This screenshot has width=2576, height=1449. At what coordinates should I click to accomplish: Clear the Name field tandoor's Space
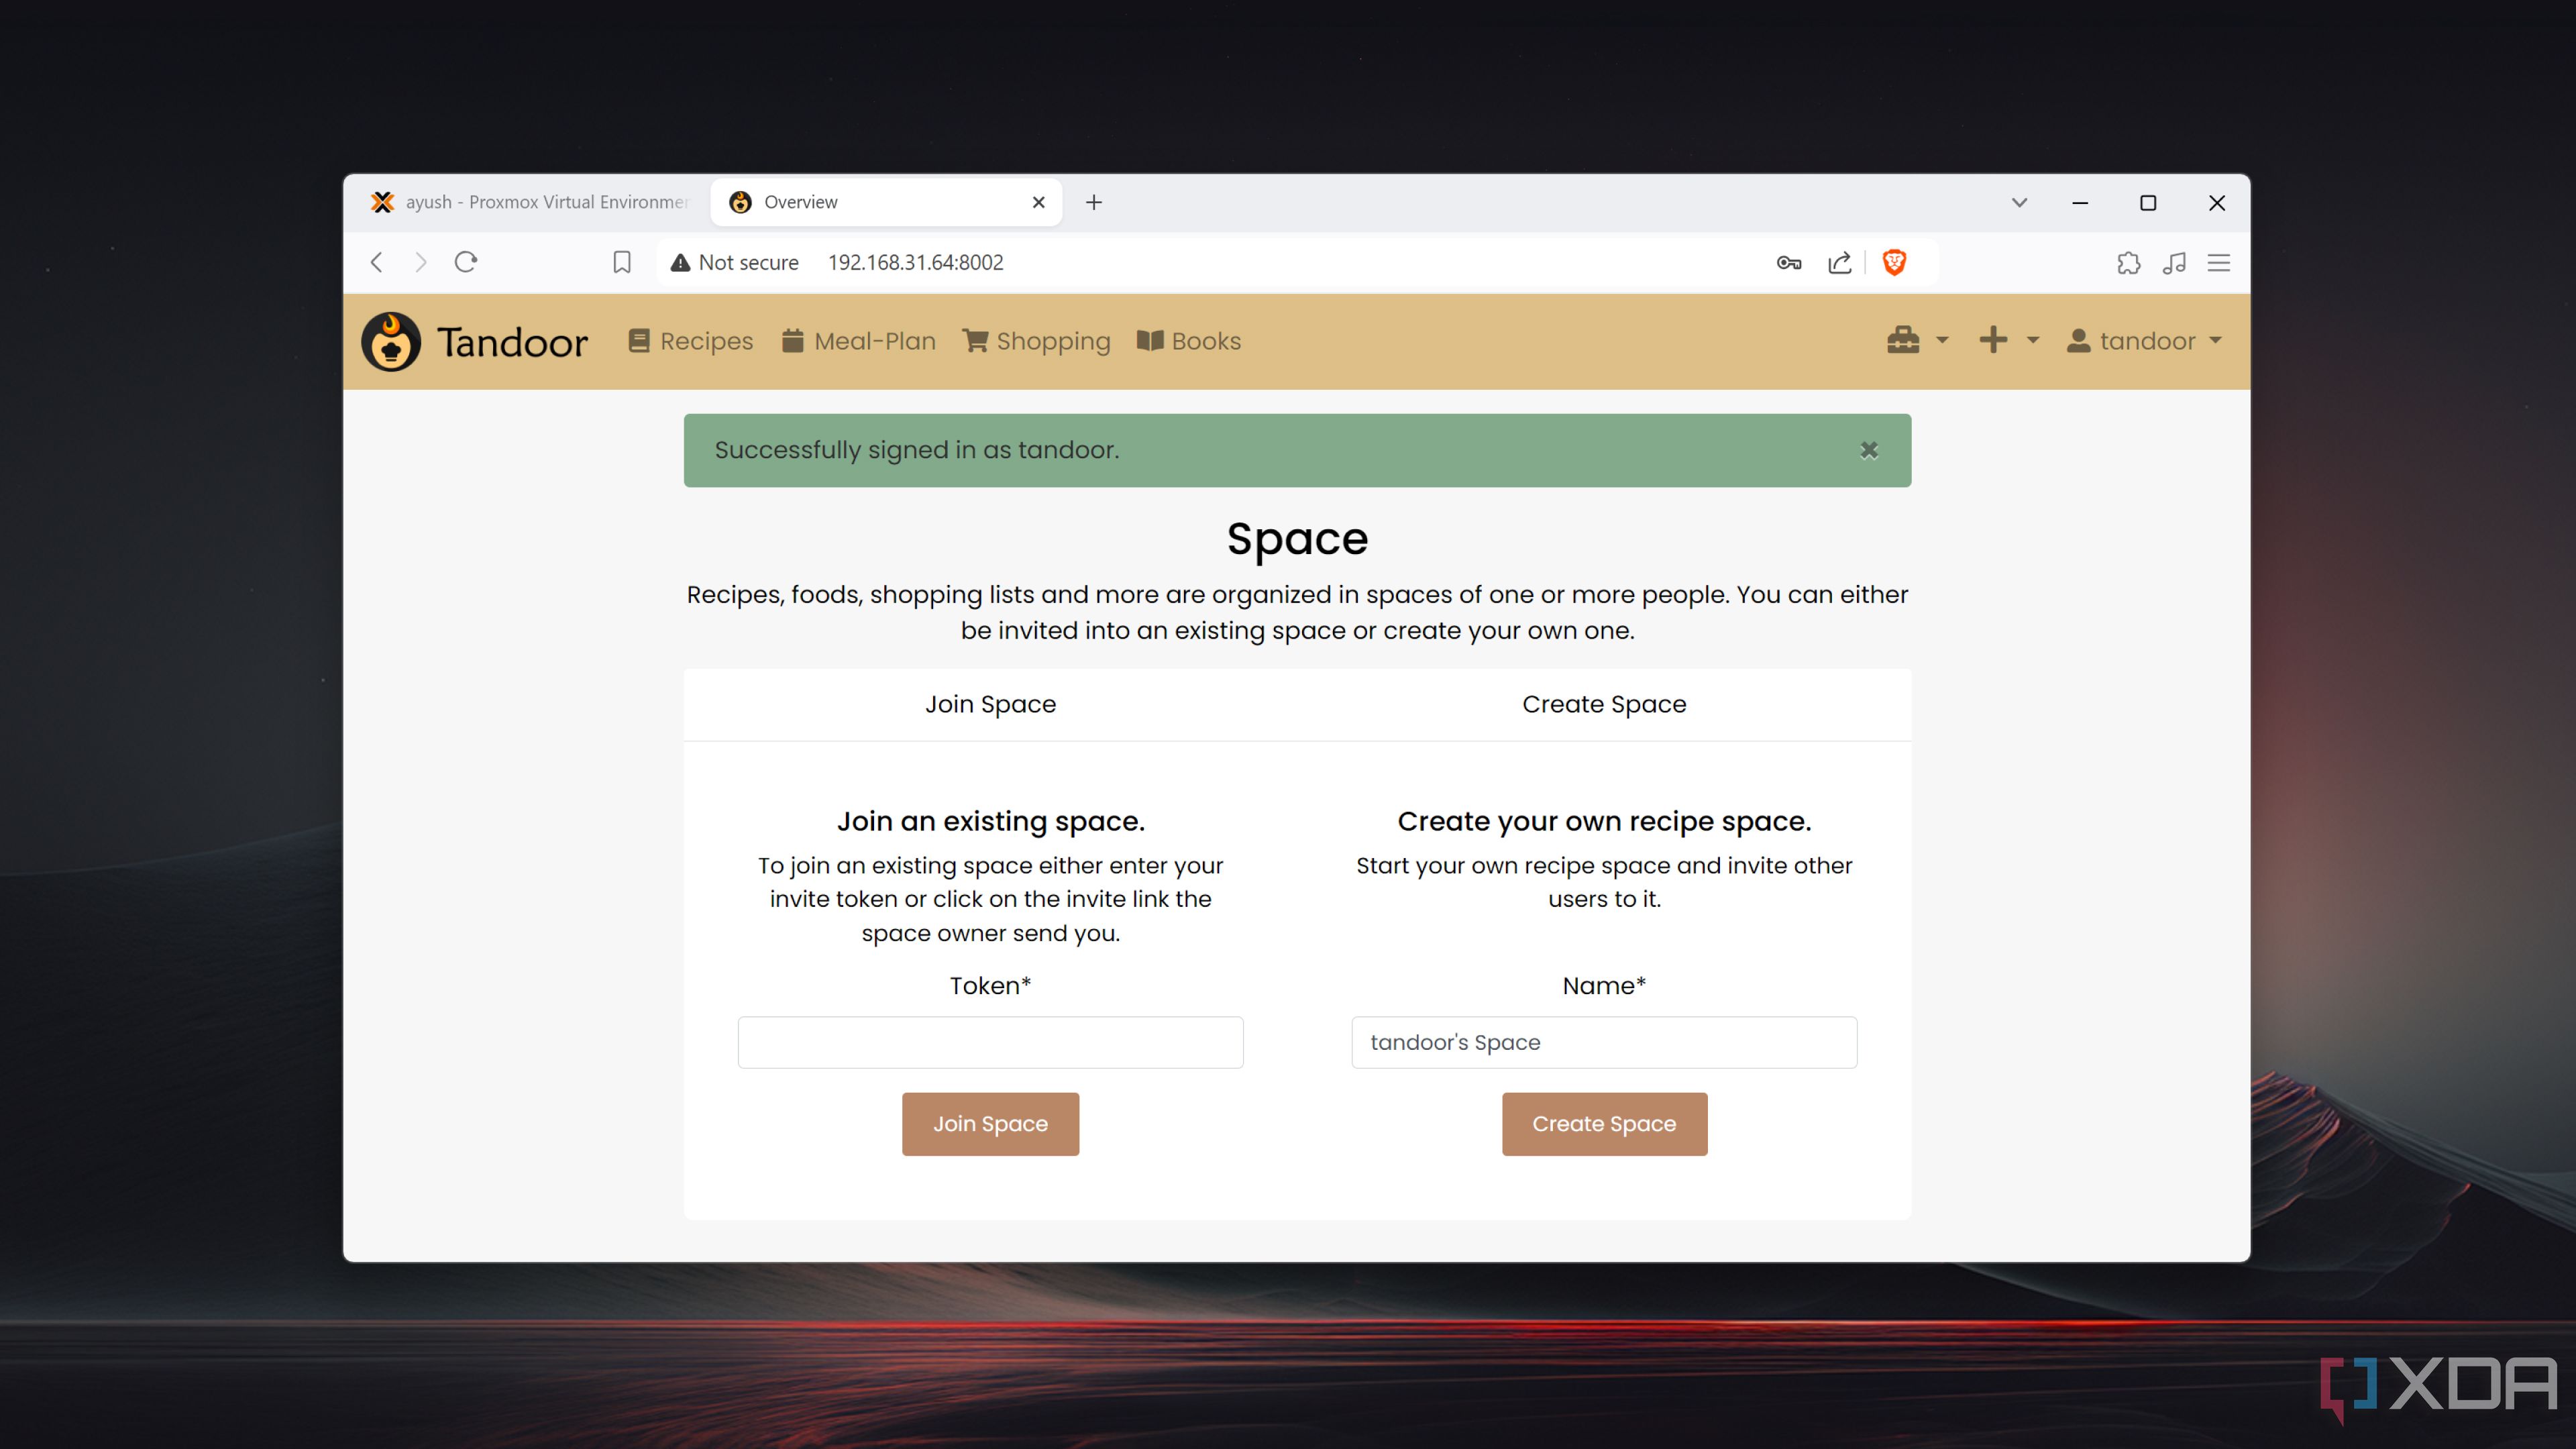pyautogui.click(x=1603, y=1042)
